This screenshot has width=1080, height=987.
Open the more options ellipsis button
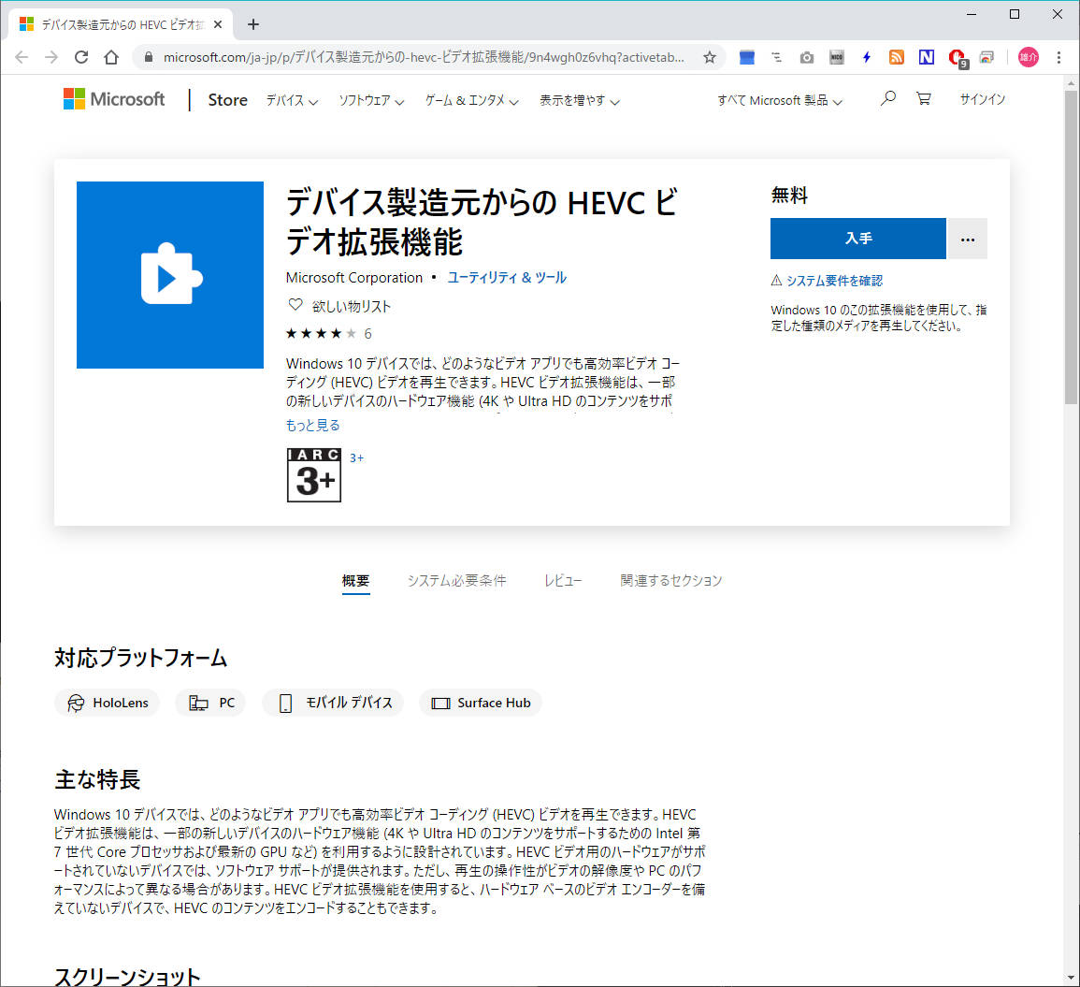pyautogui.click(x=968, y=239)
